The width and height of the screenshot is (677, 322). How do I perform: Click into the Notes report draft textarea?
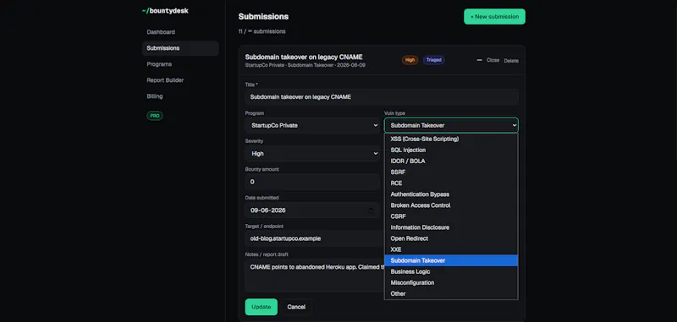pos(314,276)
